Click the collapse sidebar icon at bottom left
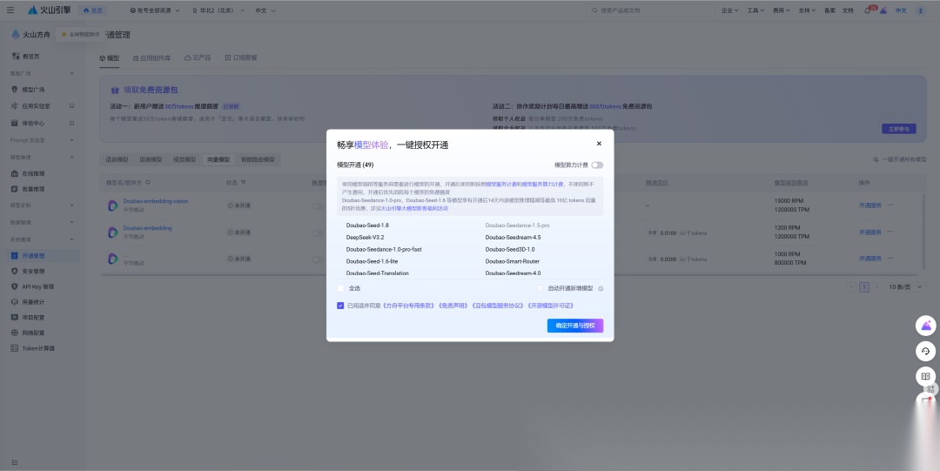Viewport: 940px width, 471px height. 15,462
